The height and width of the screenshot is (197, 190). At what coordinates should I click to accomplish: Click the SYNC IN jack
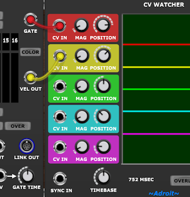pos(60,179)
